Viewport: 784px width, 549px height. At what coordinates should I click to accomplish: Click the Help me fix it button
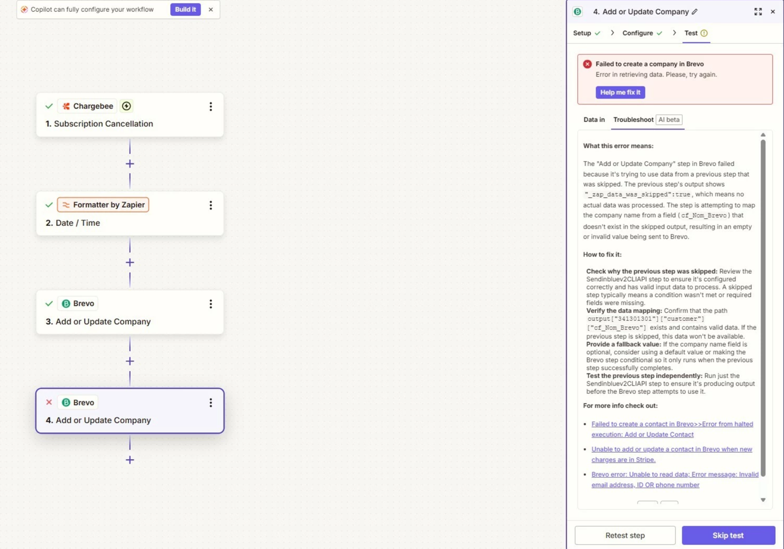click(x=620, y=92)
